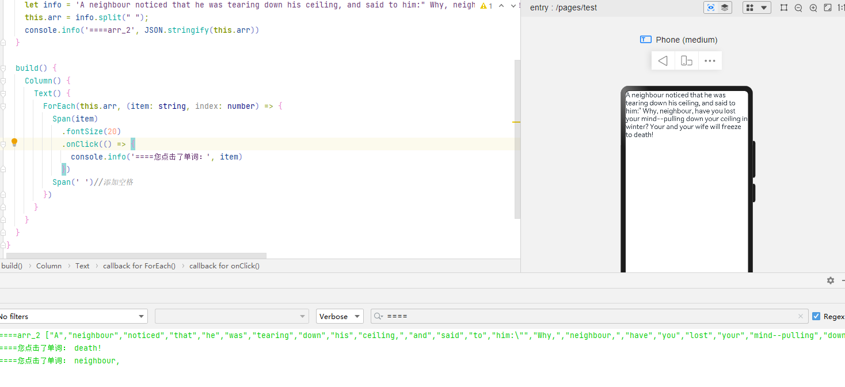
Task: Open the empty process dropdown beside No filters
Action: coord(232,316)
